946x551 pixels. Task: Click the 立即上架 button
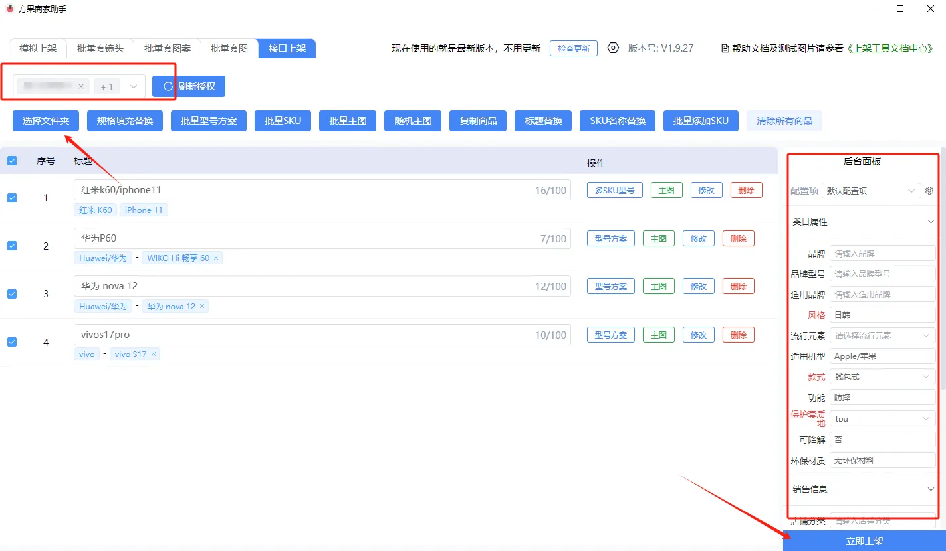tap(864, 541)
